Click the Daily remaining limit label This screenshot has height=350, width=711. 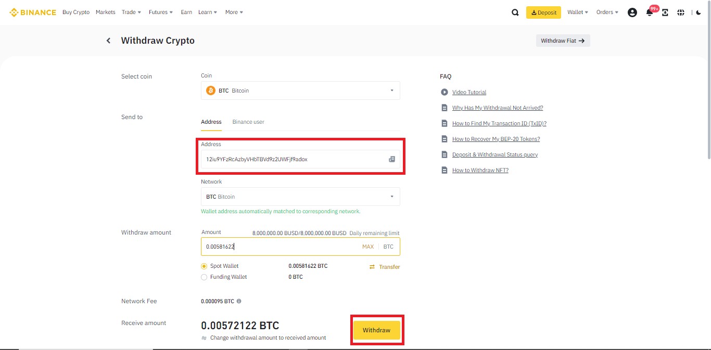click(x=375, y=233)
